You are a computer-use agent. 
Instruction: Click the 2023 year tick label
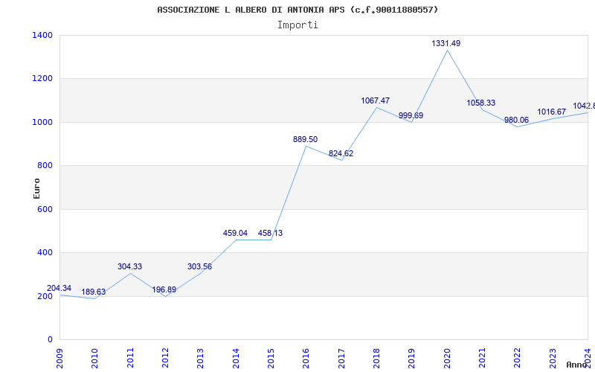(553, 358)
